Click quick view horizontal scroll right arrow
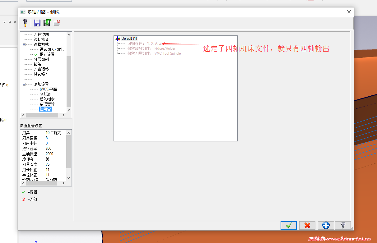Image resolution: width=377 pixels, height=243 pixels. point(64,183)
